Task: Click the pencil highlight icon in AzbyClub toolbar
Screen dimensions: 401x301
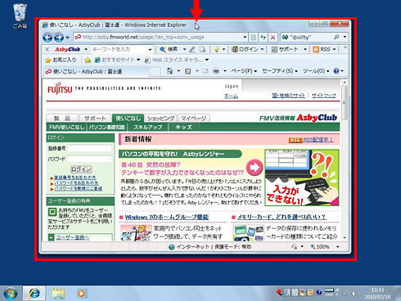Action: click(x=192, y=49)
